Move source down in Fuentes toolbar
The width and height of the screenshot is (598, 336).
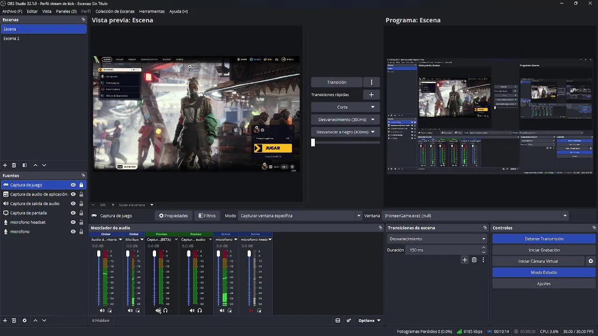pyautogui.click(x=44, y=321)
